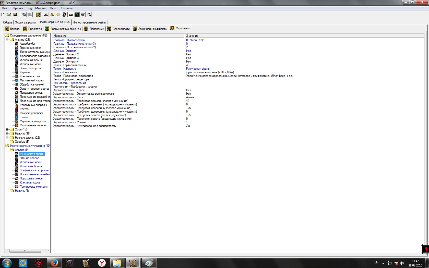The image size is (429, 268).
Task: Expand the Нежить (1) folder
Action: coord(7,191)
